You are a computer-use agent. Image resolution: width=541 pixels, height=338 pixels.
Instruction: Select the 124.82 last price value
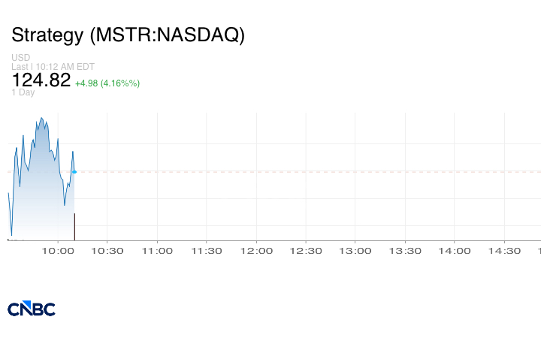coord(41,80)
